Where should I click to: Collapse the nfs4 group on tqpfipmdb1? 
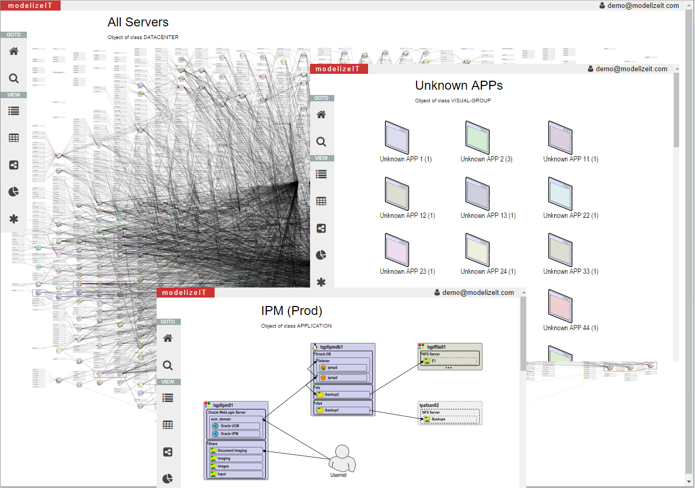[315, 401]
